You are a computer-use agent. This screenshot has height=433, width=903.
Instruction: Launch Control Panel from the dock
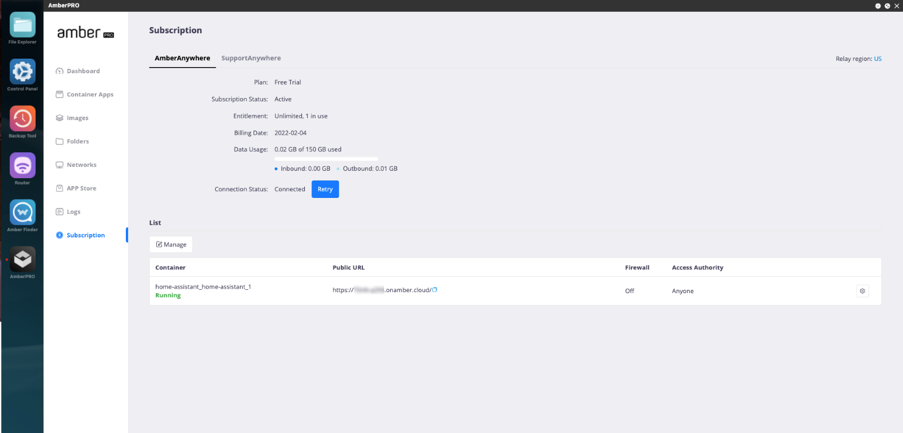(23, 72)
